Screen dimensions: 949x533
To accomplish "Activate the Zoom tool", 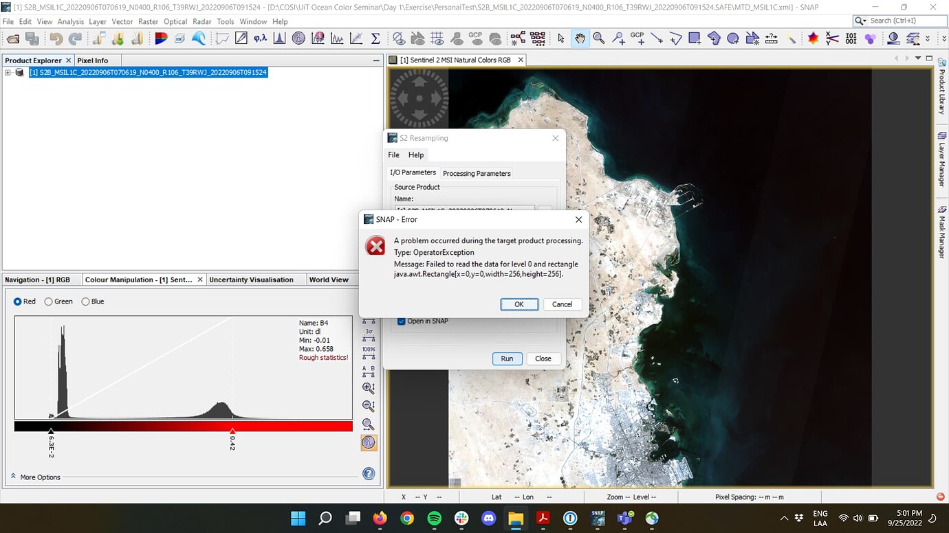I will 599,38.
